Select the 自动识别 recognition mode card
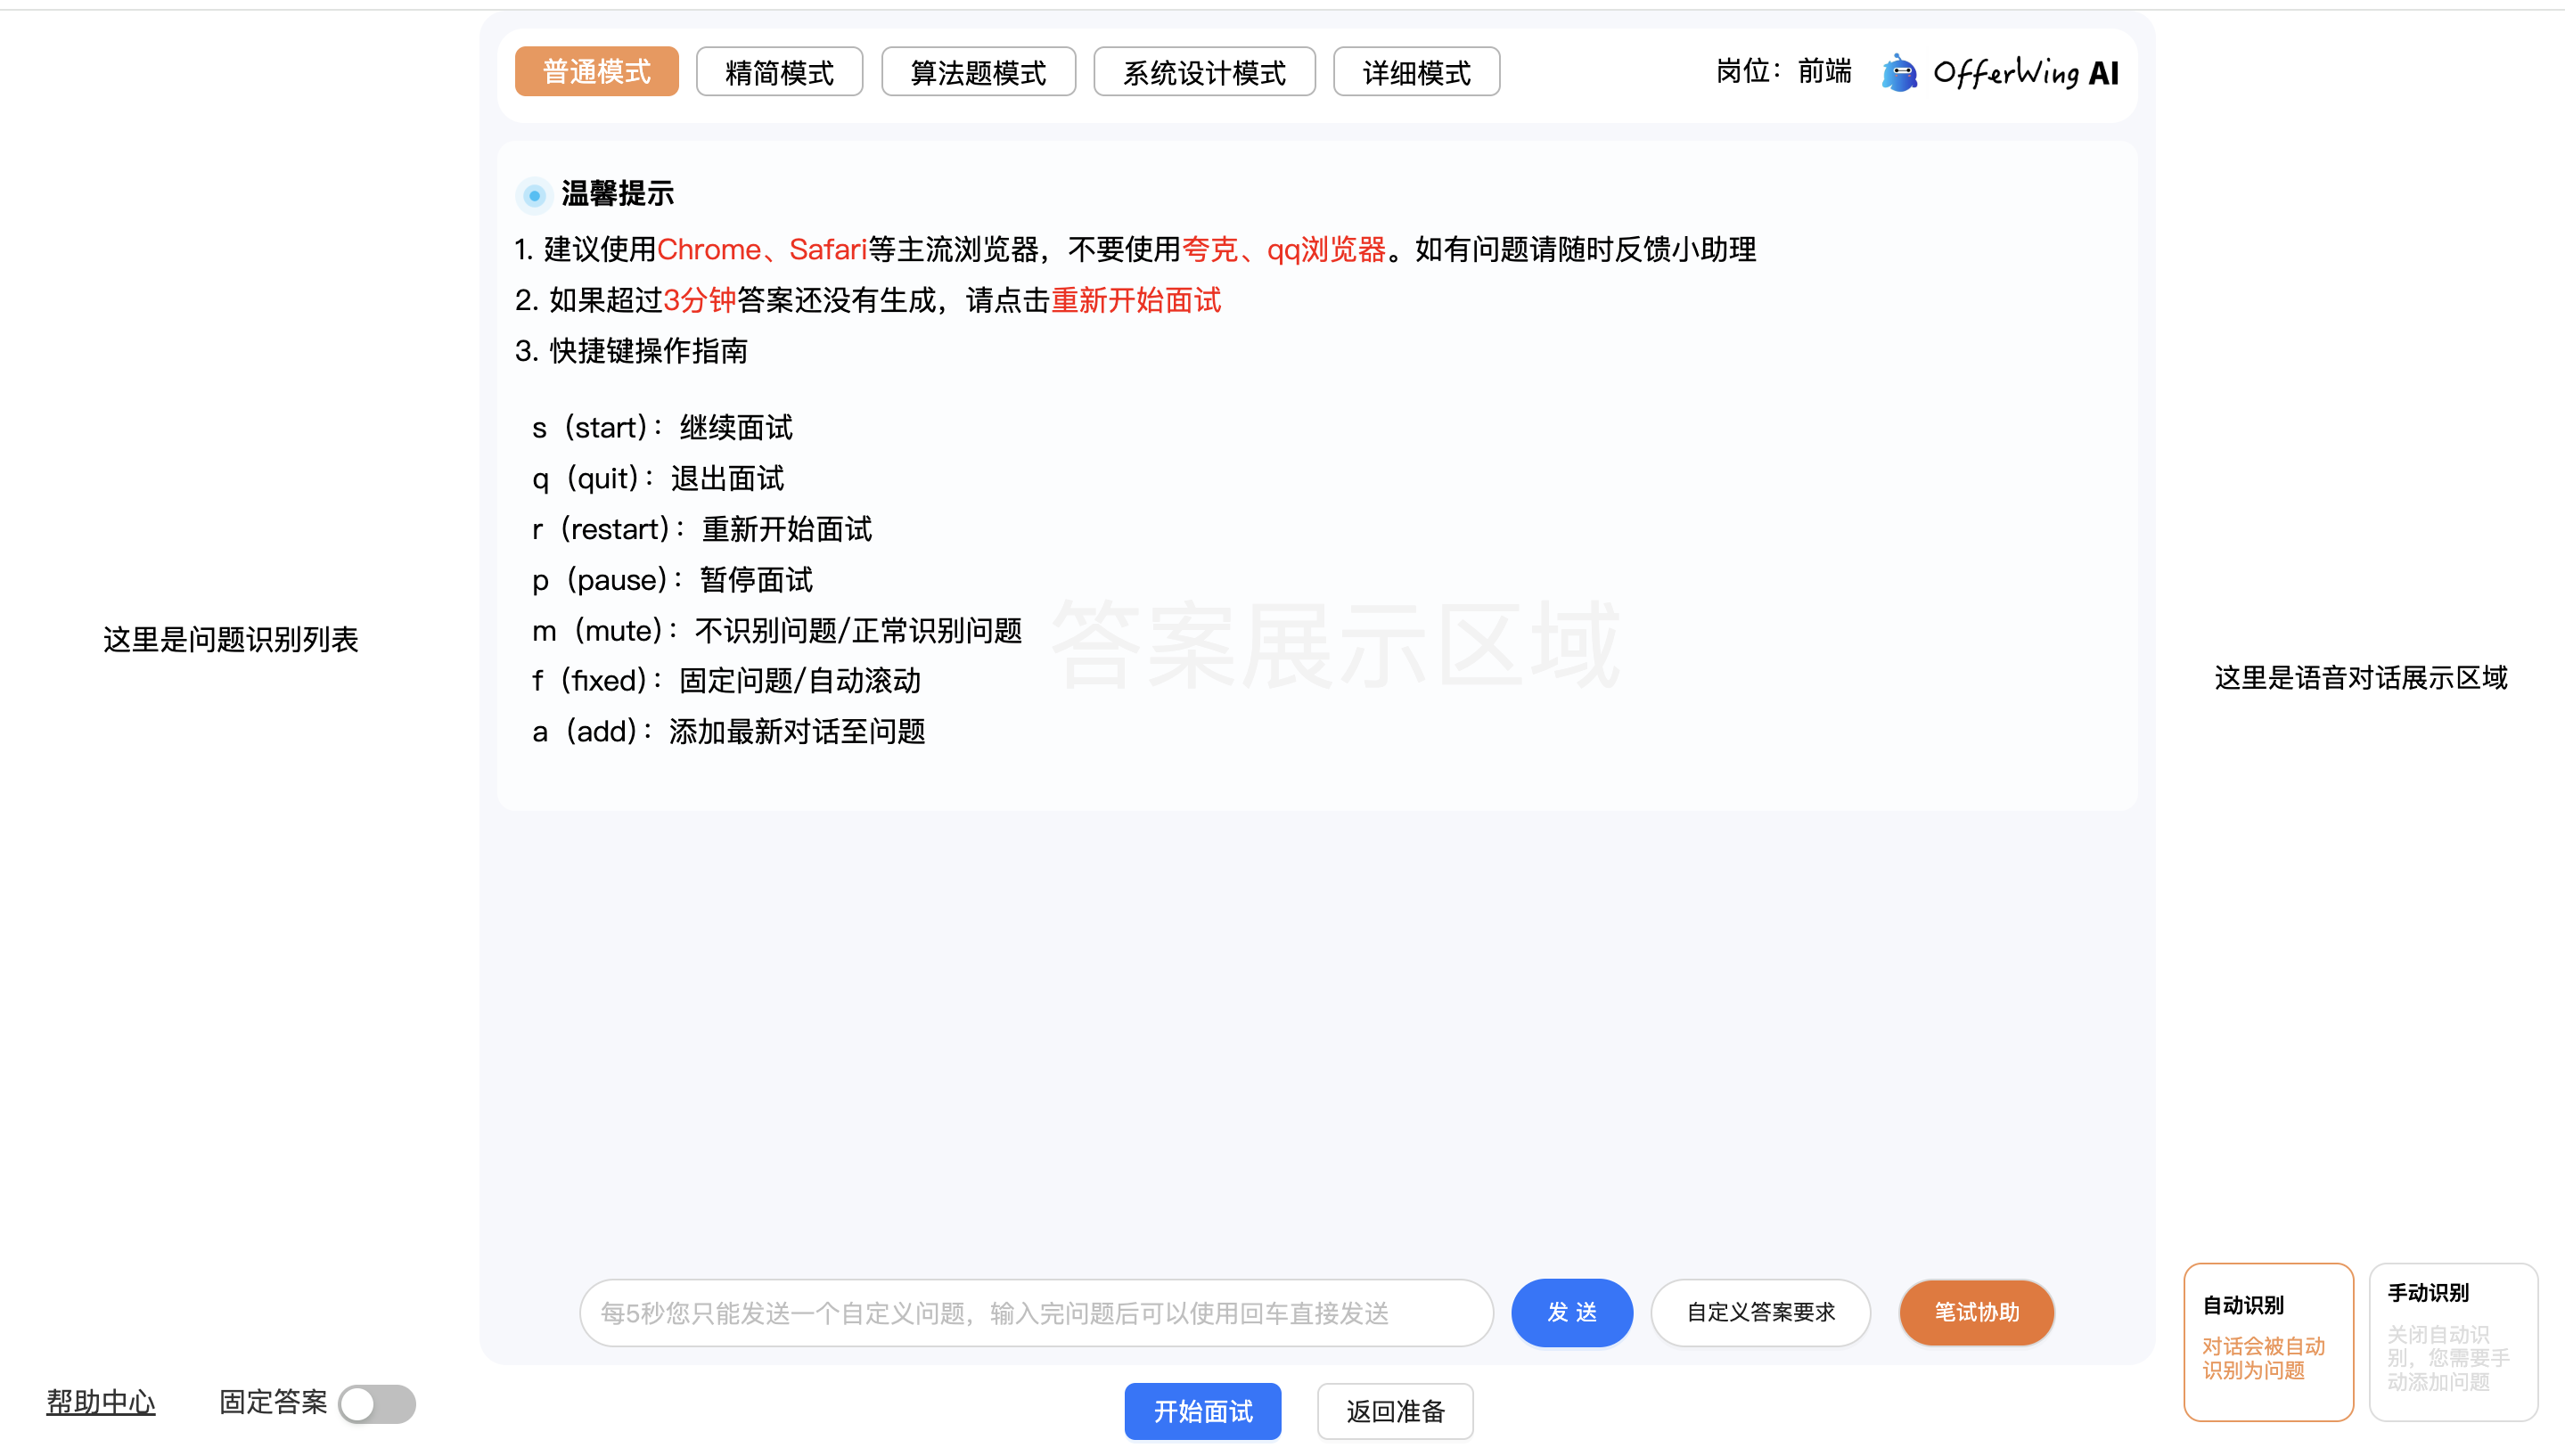This screenshot has height=1456, width=2565. [2267, 1340]
